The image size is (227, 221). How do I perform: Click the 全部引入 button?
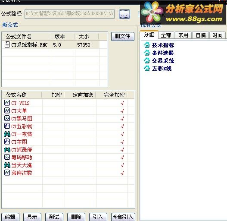123,217
